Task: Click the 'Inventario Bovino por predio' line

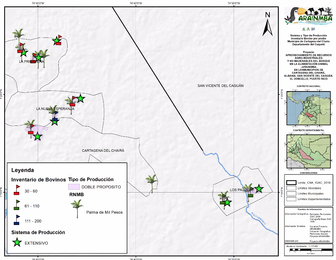Action: coord(309,38)
